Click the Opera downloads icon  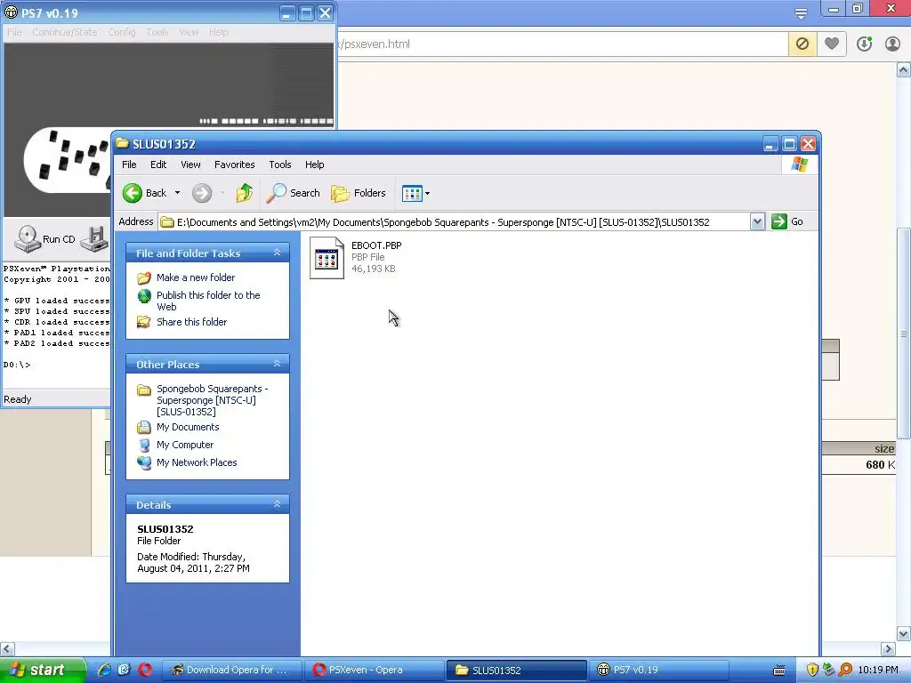pyautogui.click(x=864, y=44)
